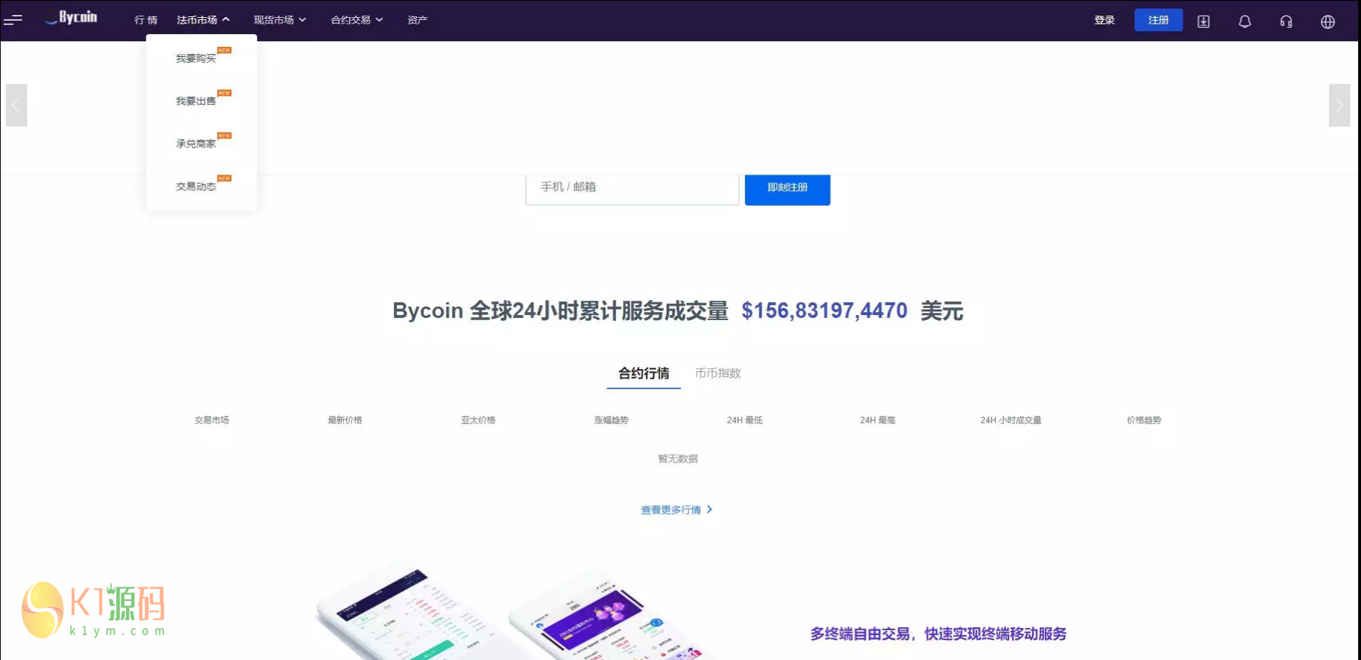Click the 涨幅趋势 column header

(x=612, y=421)
